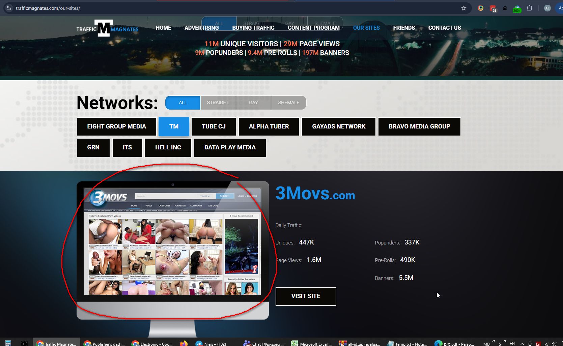This screenshot has height=346, width=563.
Task: Select the HELL INC network
Action: pos(168,147)
